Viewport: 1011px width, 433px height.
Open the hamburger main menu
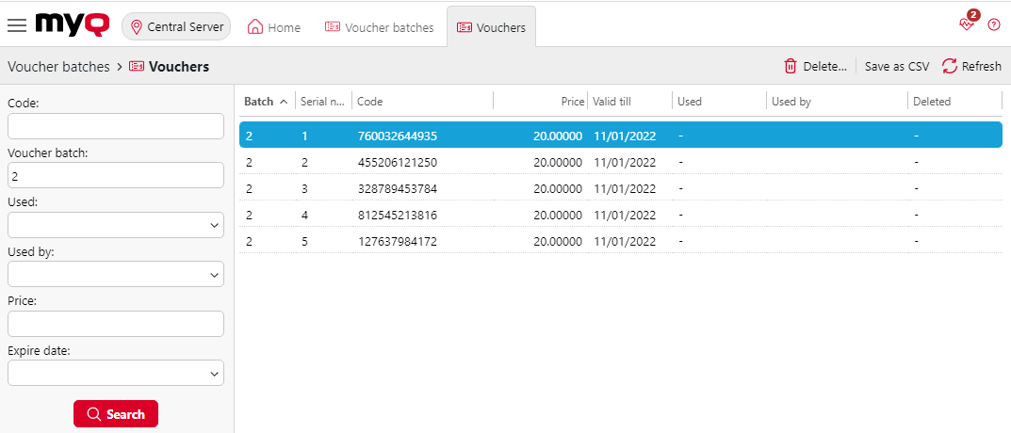(x=17, y=26)
